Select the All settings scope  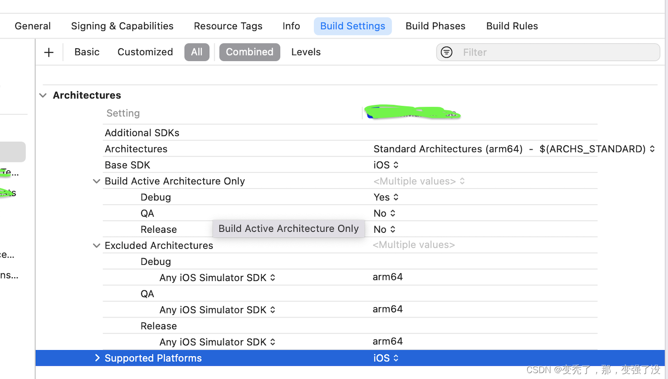(197, 52)
